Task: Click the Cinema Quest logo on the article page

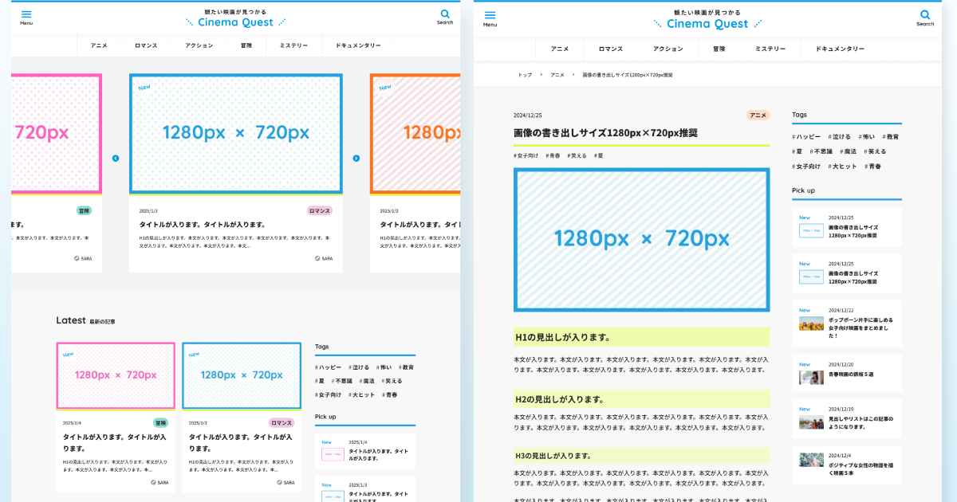Action: pos(707,19)
